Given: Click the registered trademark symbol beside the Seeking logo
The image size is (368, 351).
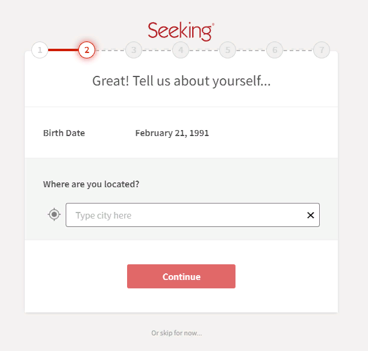Looking at the screenshot, I should click(x=213, y=25).
